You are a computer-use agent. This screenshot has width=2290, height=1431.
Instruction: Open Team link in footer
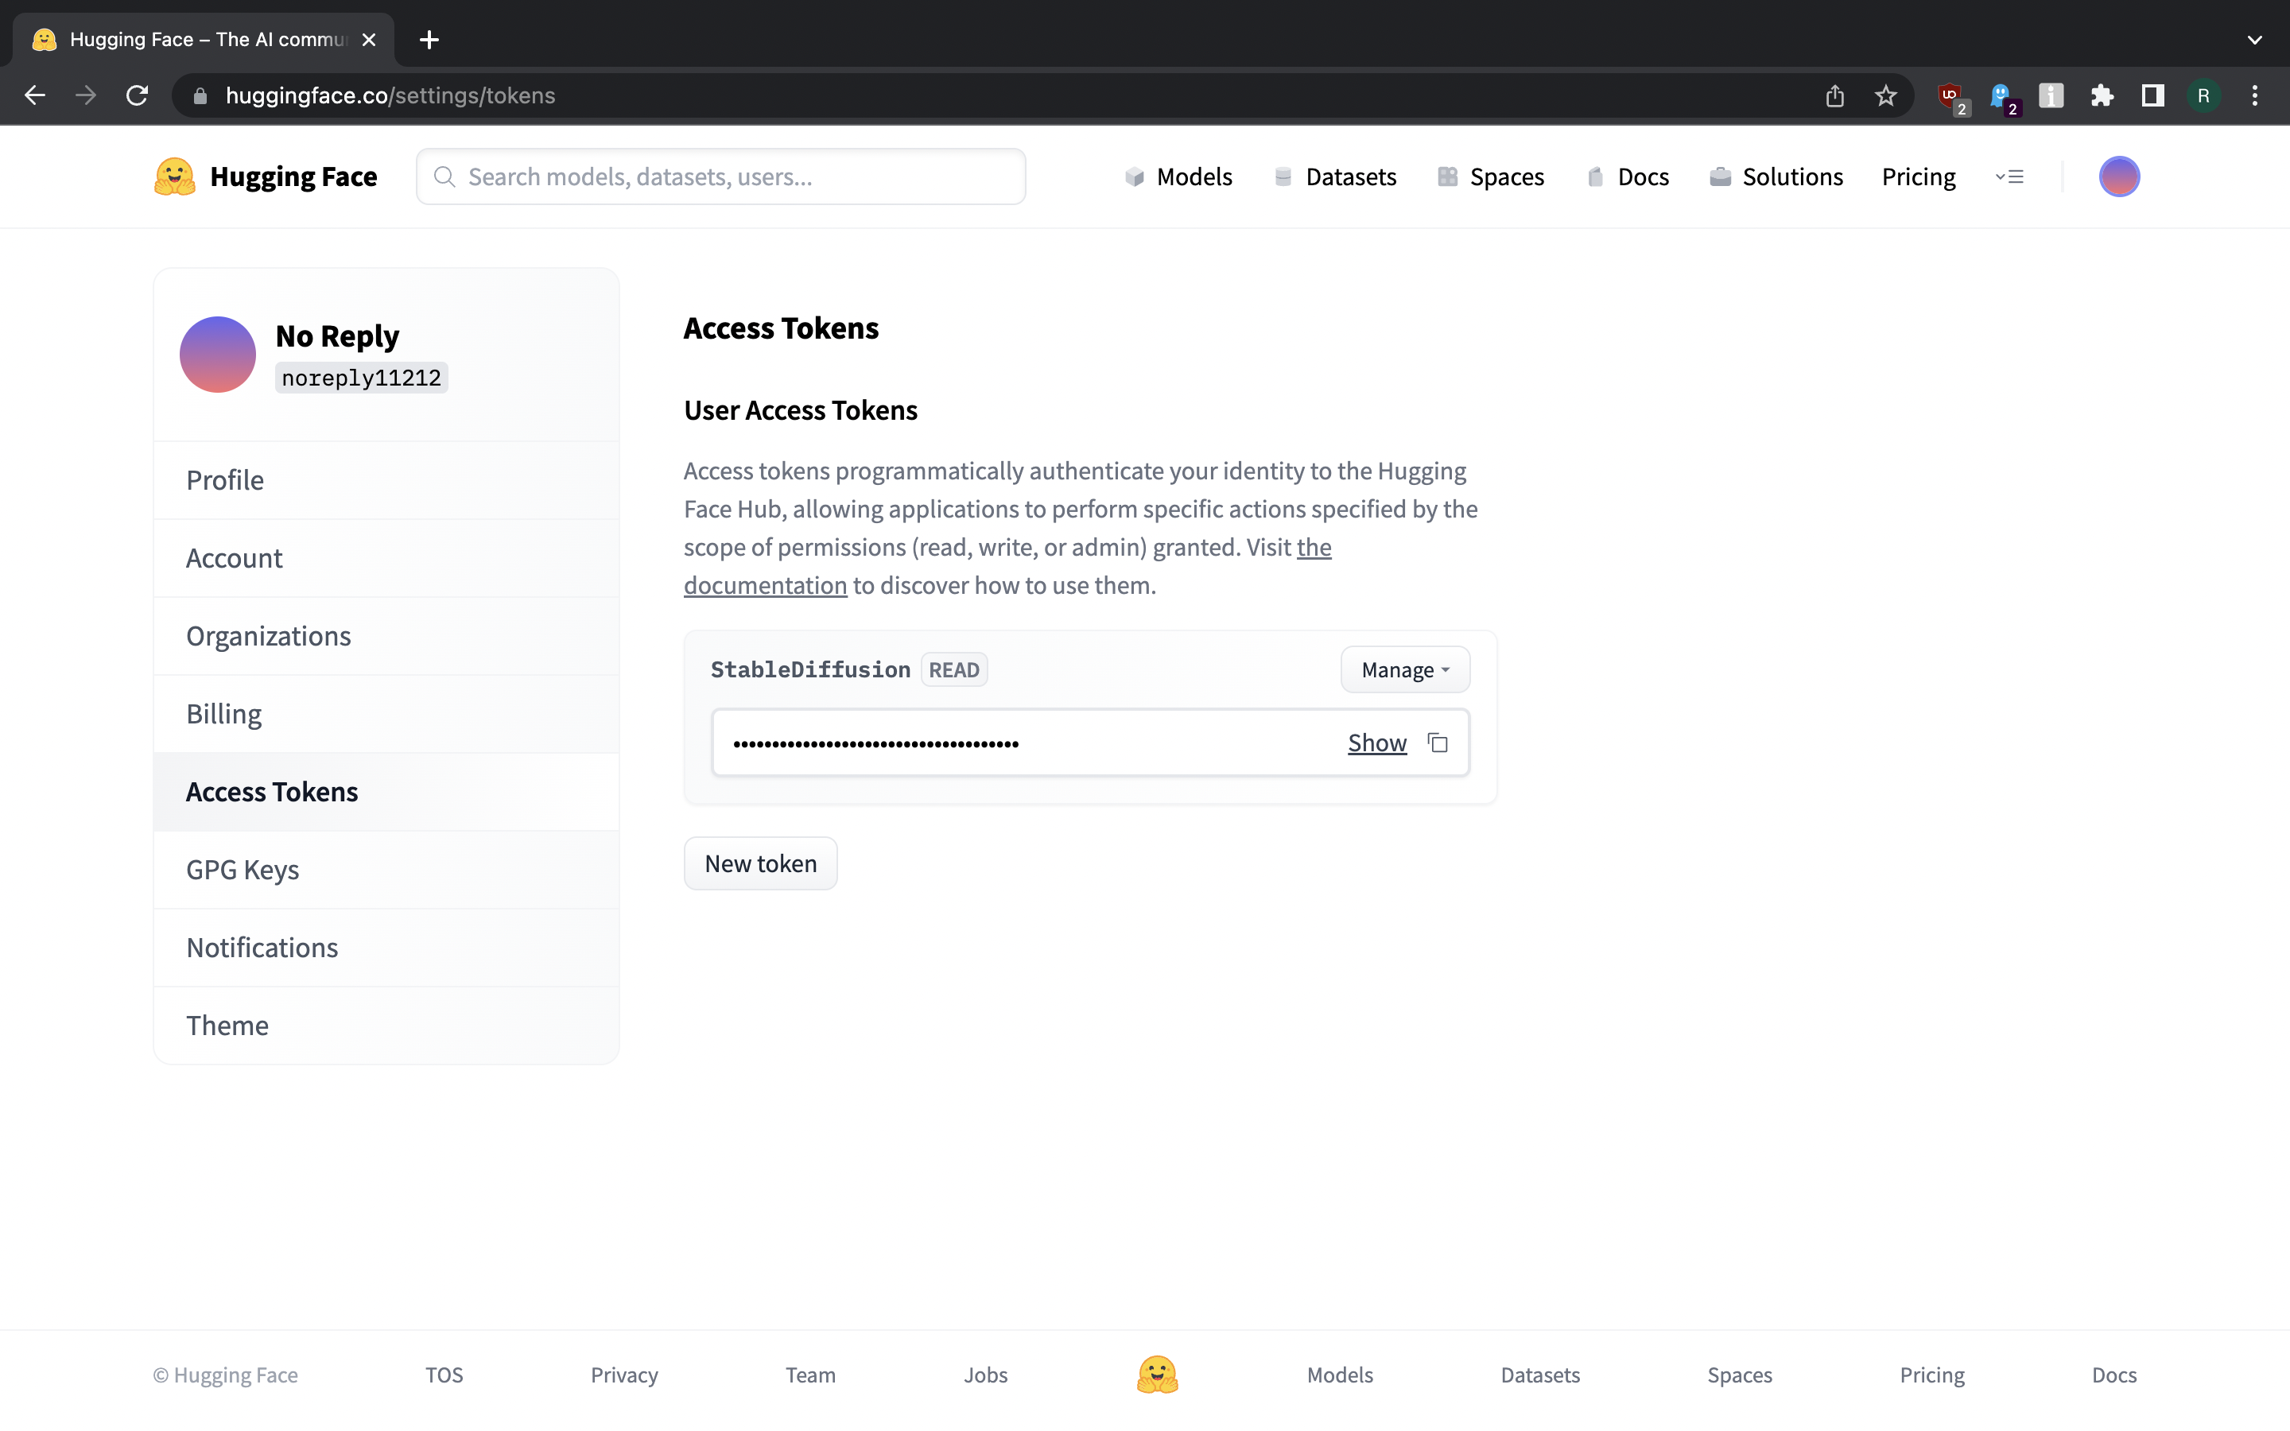point(811,1375)
